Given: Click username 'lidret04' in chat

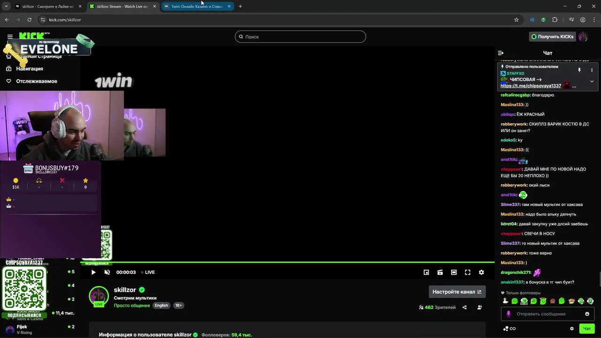Looking at the screenshot, I should 509,224.
